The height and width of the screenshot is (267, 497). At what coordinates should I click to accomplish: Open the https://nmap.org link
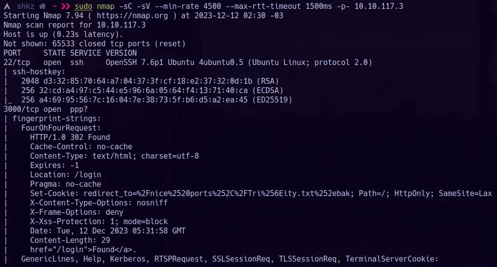click(x=132, y=15)
